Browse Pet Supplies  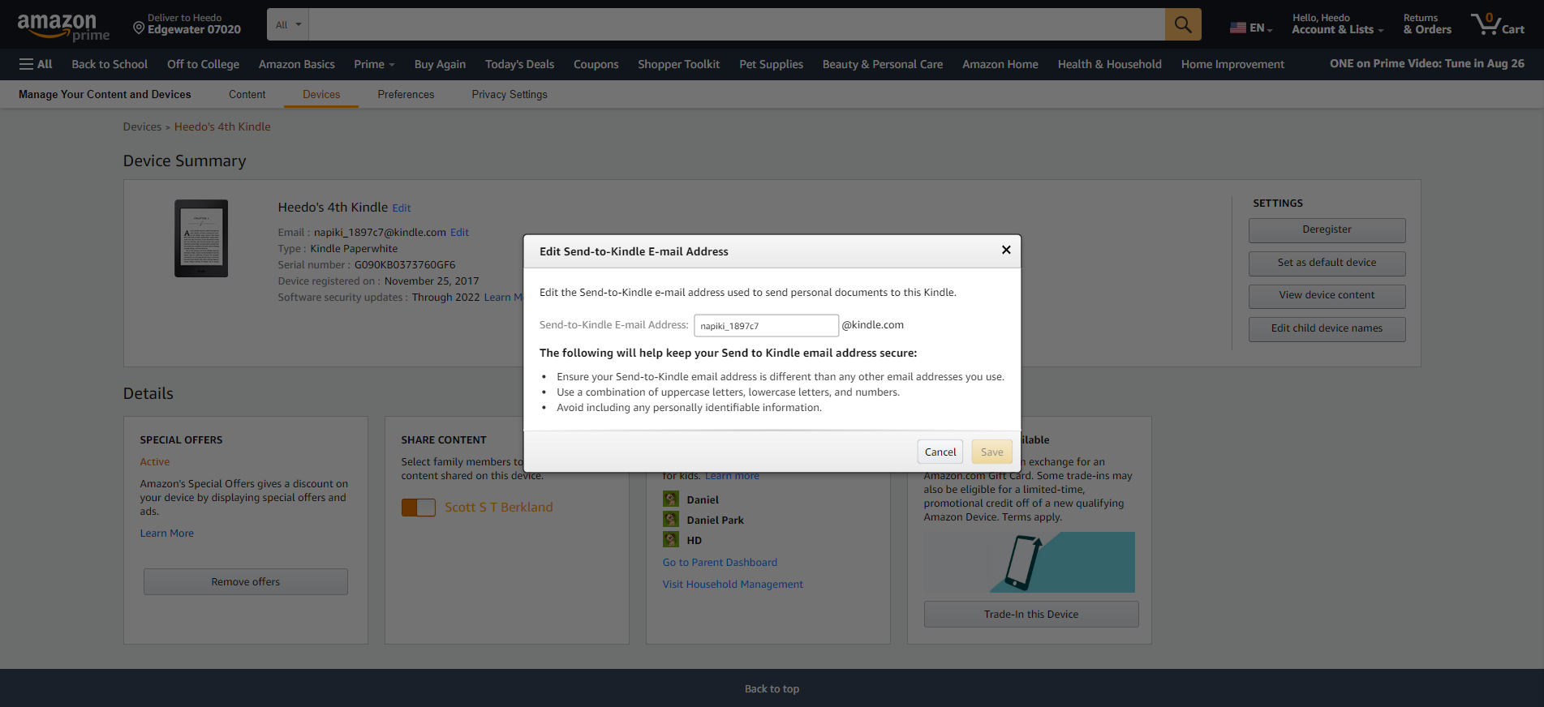(771, 64)
